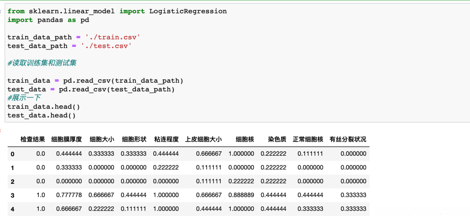Viewport: 470px width, 219px height.
Task: Click row 4's 细胞膜厚度 value 0.666667
Action: click(69, 209)
